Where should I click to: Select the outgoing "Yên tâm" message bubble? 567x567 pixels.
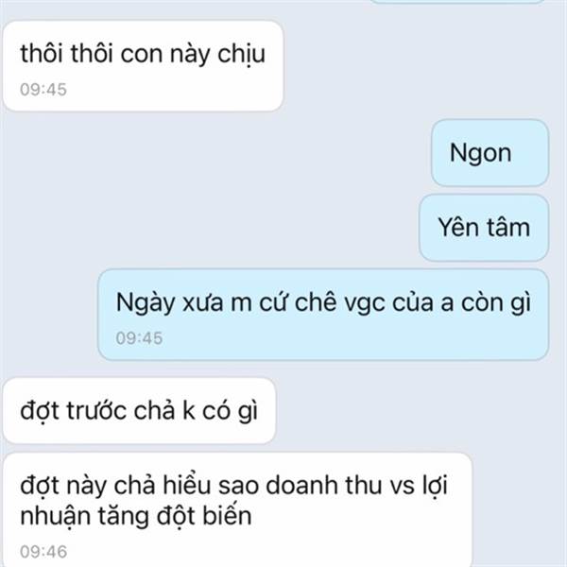[484, 228]
